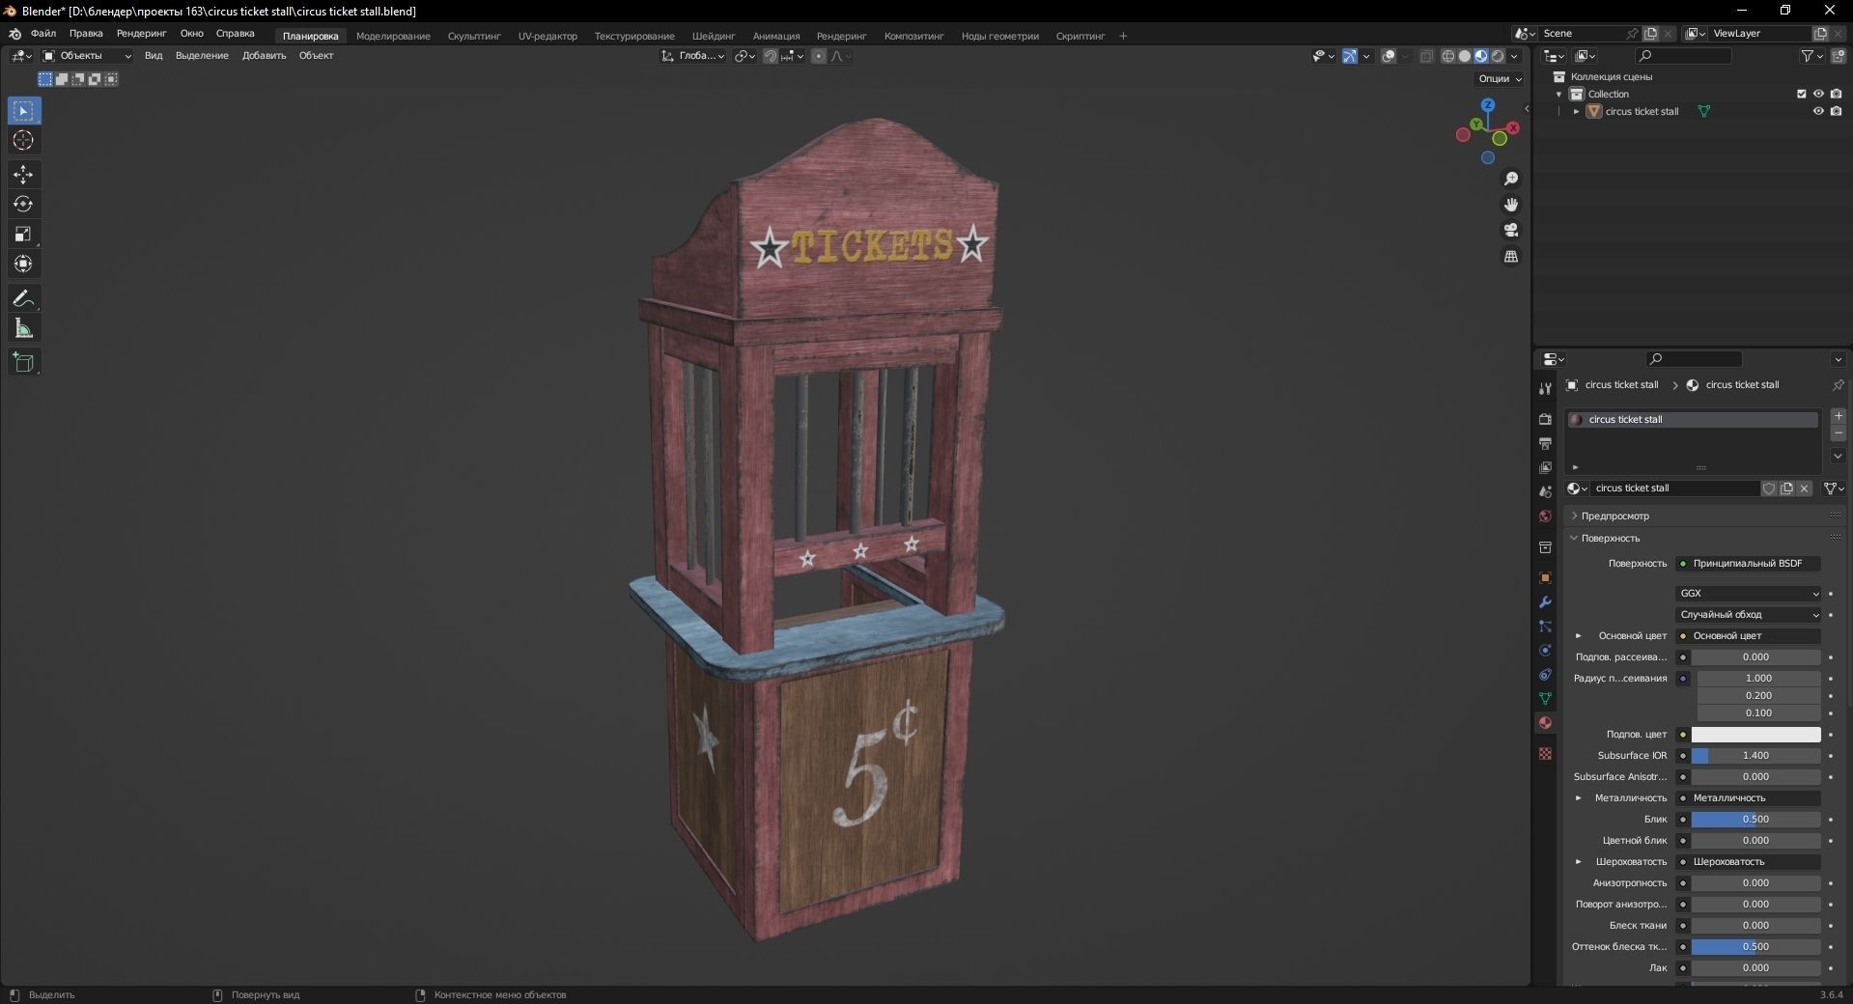Open the Modifier properties tab
The image size is (1853, 1004).
coord(1544,602)
